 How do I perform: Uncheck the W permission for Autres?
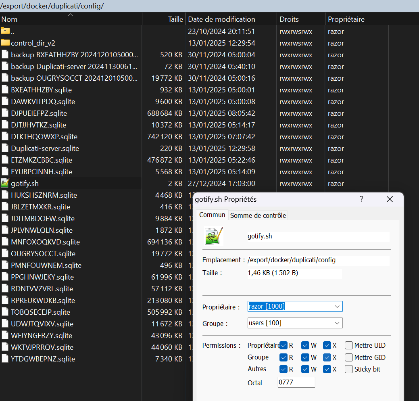(x=305, y=369)
